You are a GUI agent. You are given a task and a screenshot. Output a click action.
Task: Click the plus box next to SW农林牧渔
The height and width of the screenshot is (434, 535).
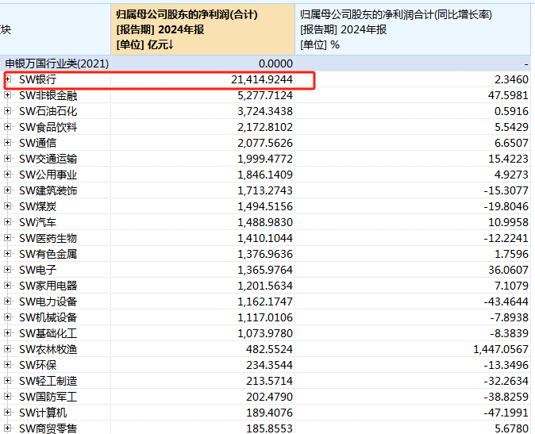[8, 349]
